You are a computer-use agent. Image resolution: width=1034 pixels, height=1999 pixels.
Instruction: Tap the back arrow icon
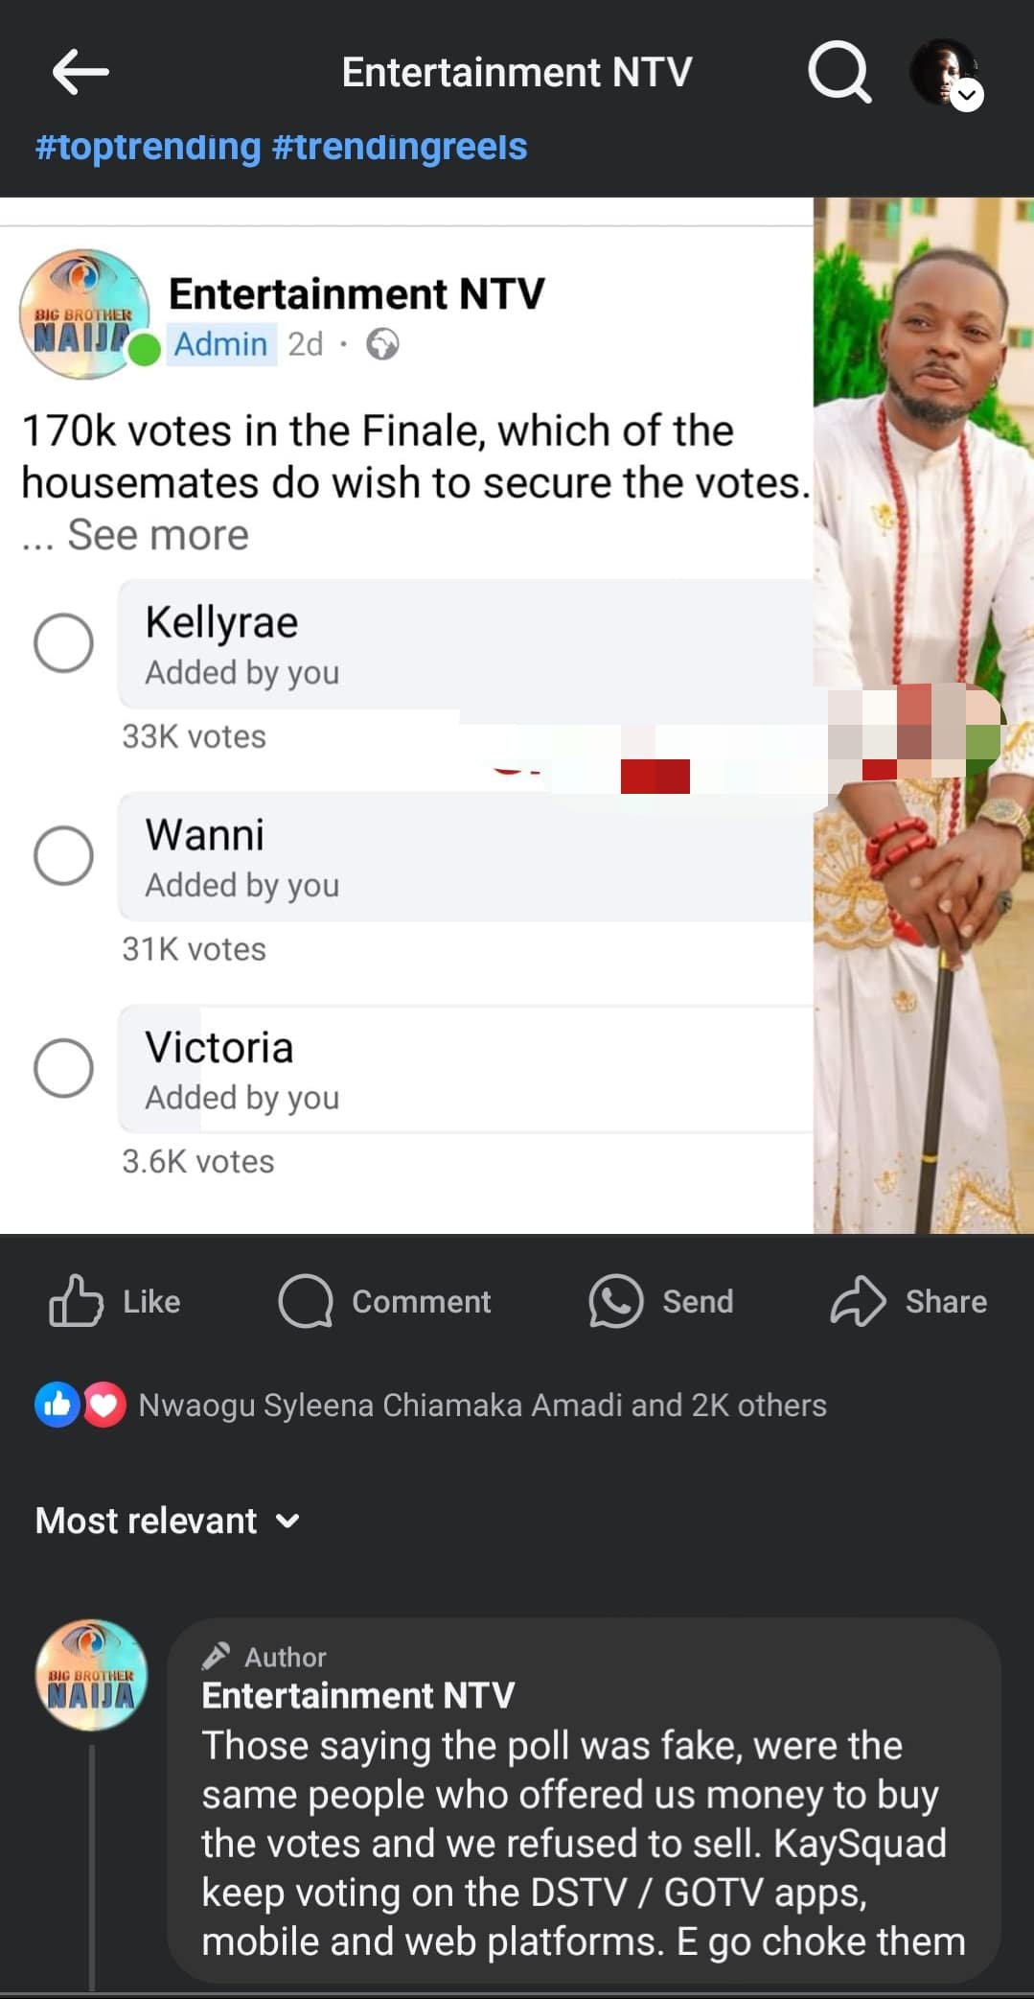coord(80,72)
